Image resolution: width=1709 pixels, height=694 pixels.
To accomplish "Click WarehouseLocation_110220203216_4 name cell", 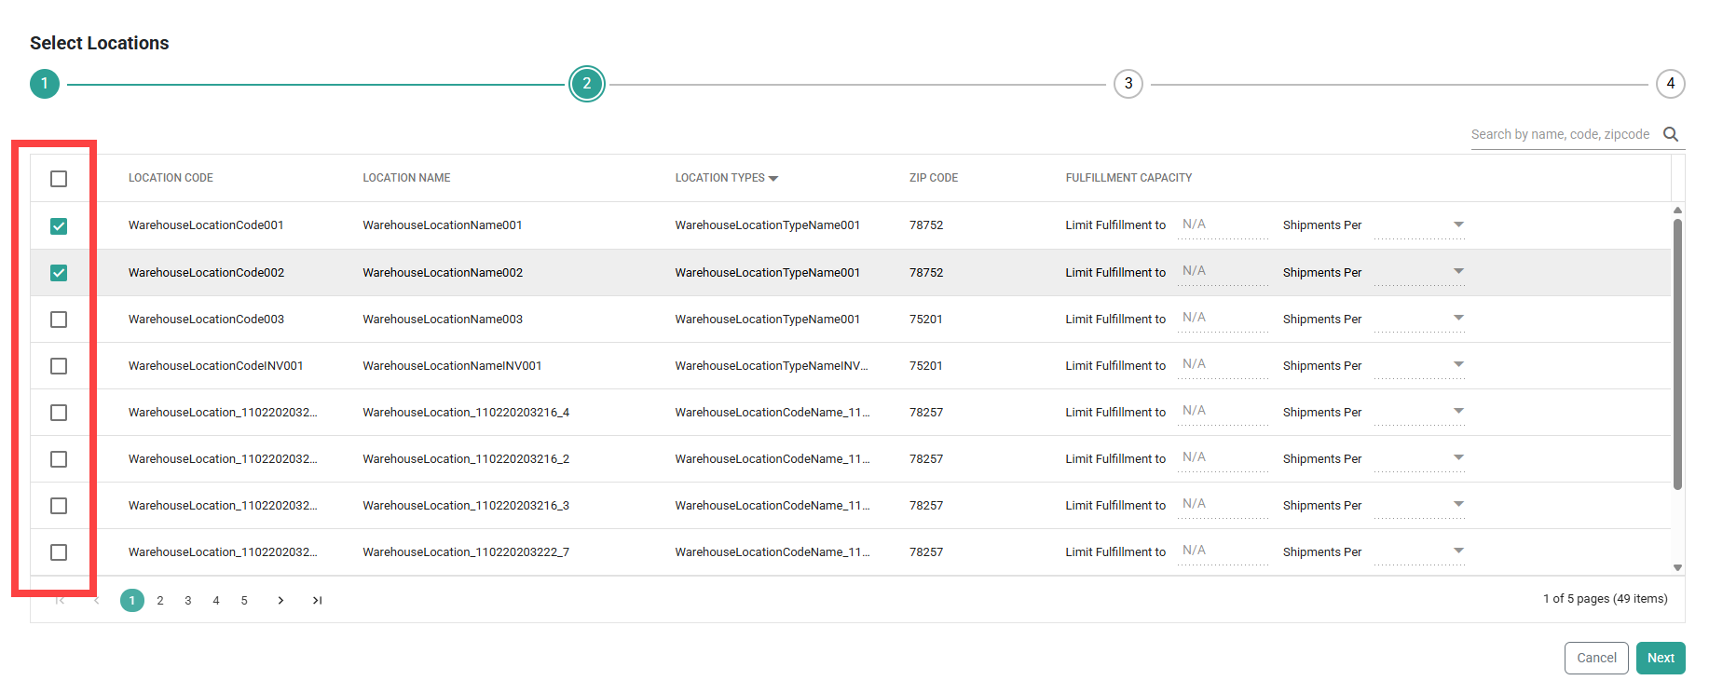I will pyautogui.click(x=466, y=413).
